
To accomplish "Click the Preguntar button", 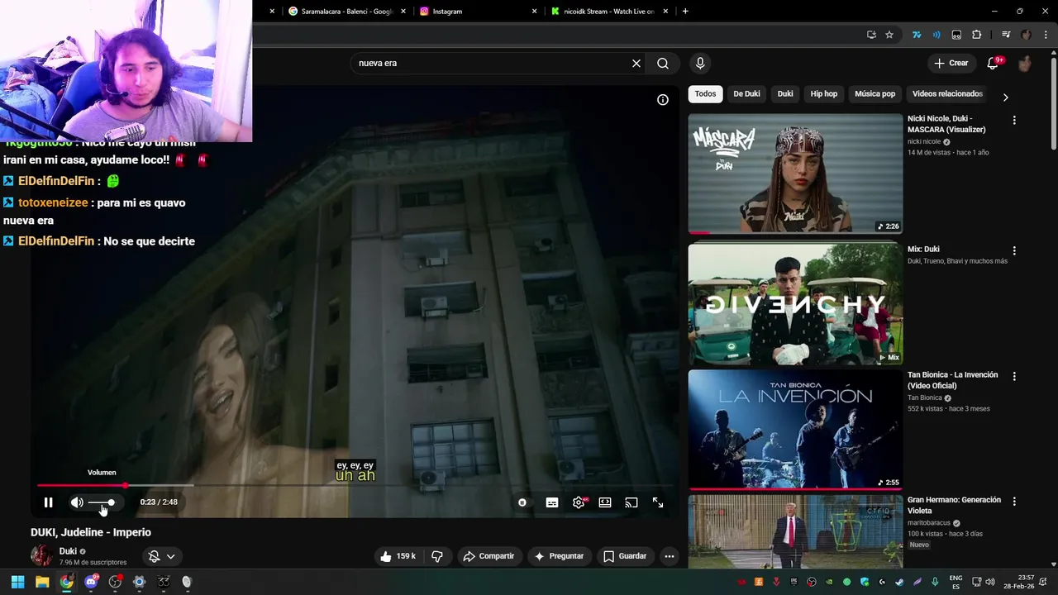I will click(x=559, y=556).
